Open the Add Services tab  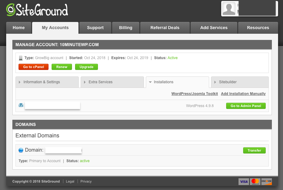[214, 28]
